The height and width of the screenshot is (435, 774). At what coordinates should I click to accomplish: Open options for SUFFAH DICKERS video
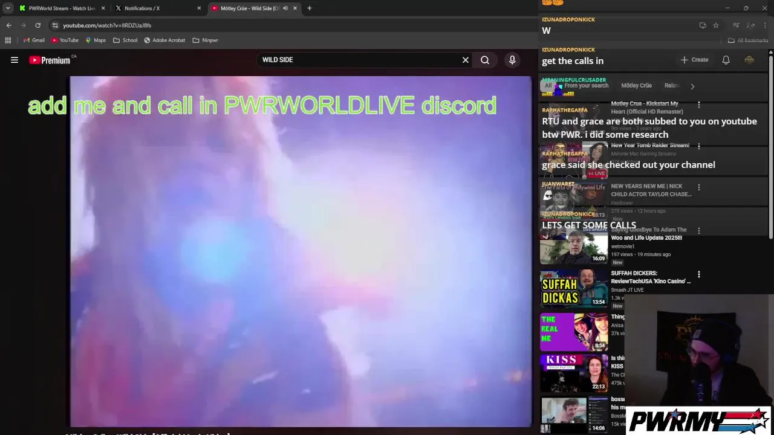(699, 274)
